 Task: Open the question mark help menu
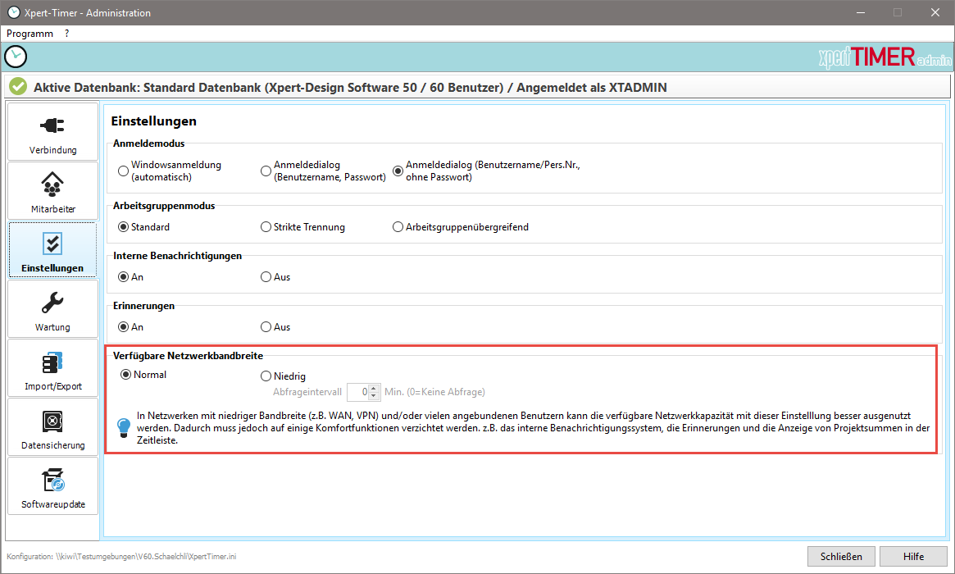(x=67, y=34)
